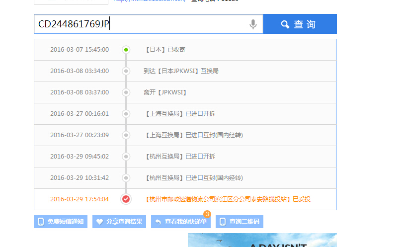Select 【上海互换局】已进口开拆 entry
This screenshot has height=247, width=403.
pyautogui.click(x=180, y=114)
